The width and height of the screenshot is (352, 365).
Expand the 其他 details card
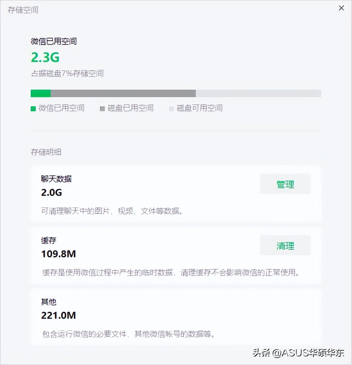[176, 317]
